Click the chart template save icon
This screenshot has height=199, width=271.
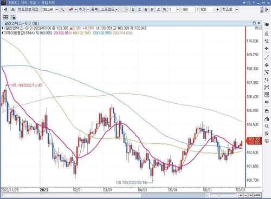click(x=13, y=17)
